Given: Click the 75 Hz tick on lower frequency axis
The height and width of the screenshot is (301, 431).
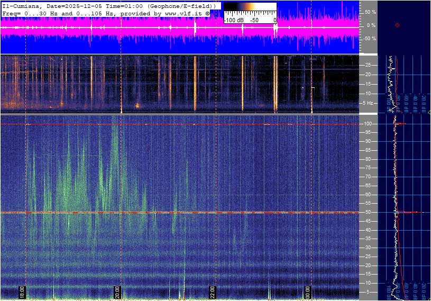Looking at the screenshot, I should click(x=366, y=168).
